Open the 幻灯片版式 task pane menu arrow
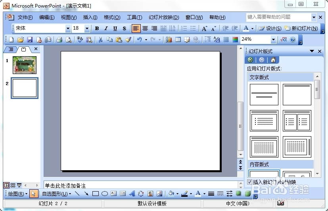 coord(312,51)
